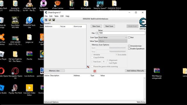Open the D3D menu
This screenshot has height=105, width=187.
(x=62, y=16)
